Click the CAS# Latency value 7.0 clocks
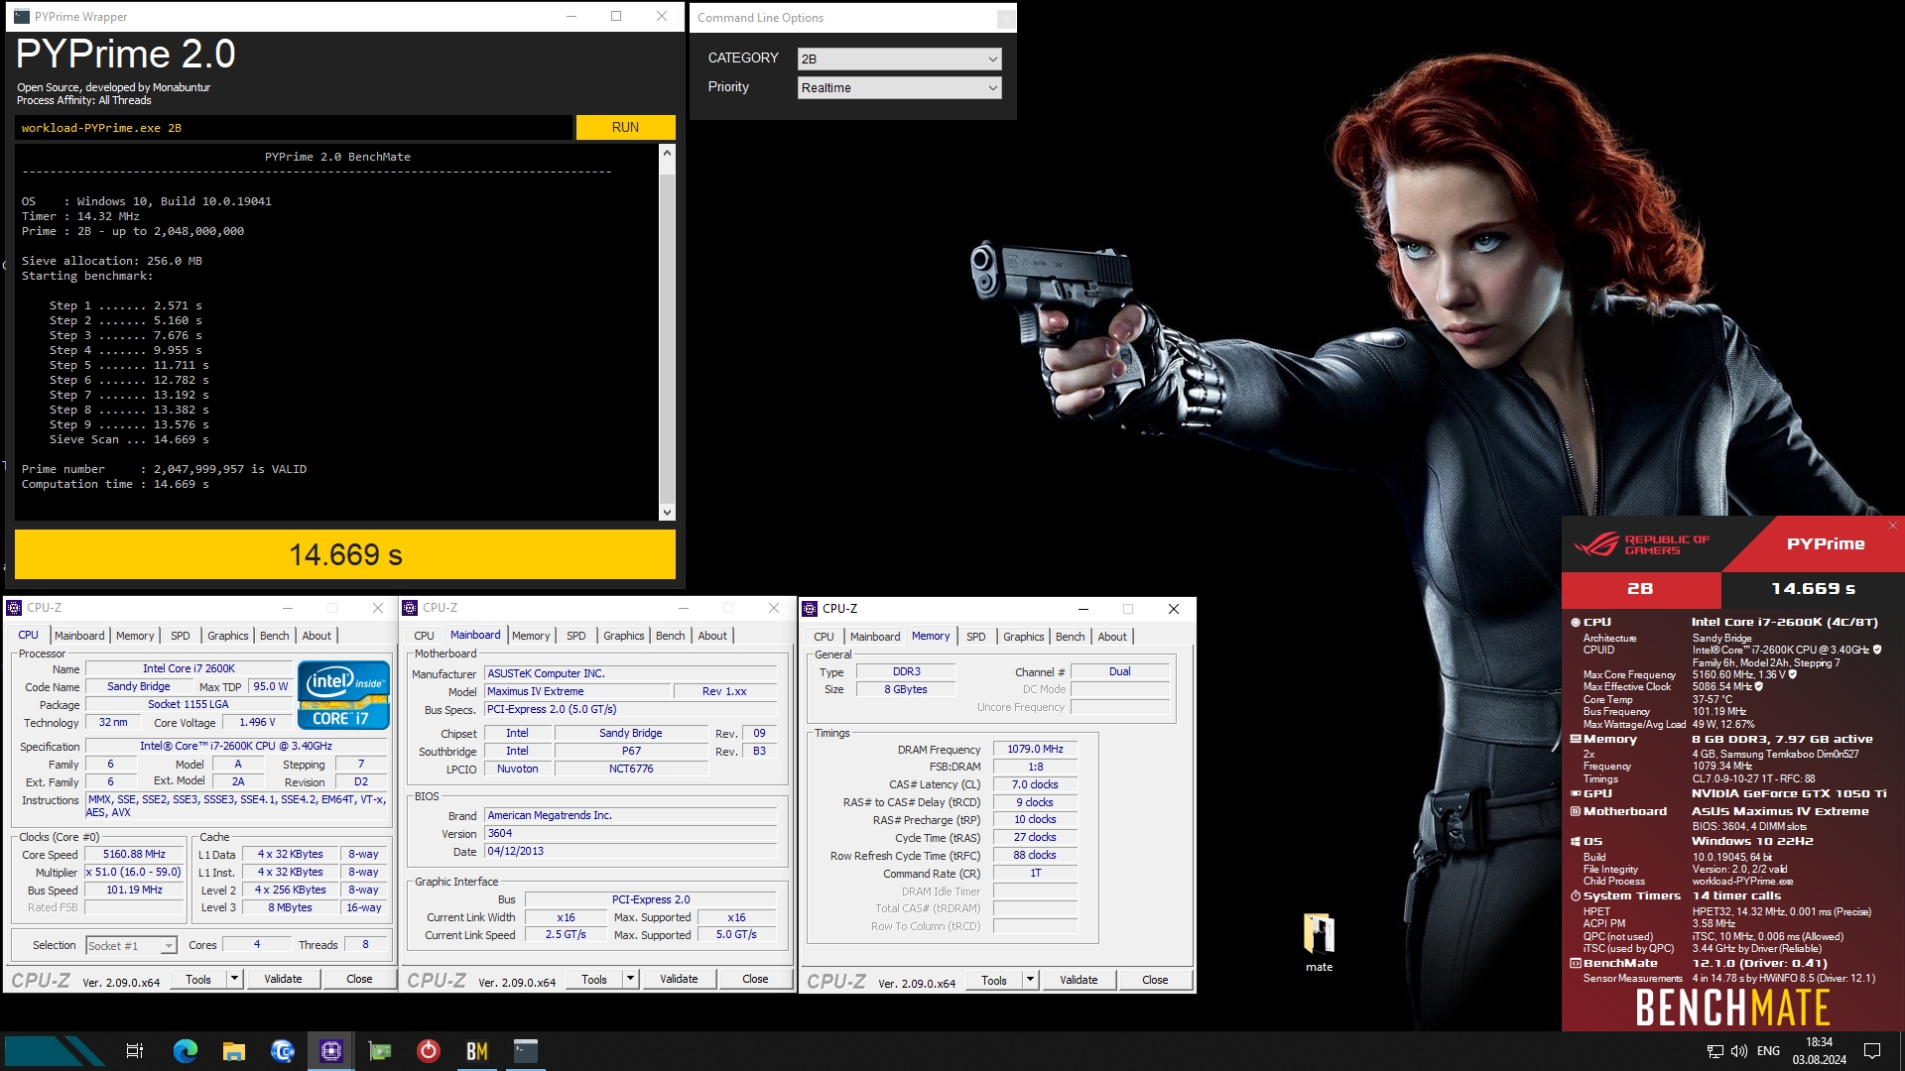Viewport: 1905px width, 1071px height. pos(1035,785)
